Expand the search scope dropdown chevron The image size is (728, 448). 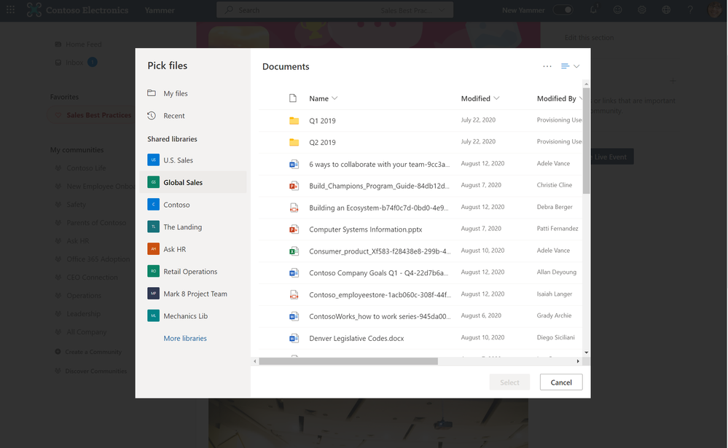[x=442, y=10]
